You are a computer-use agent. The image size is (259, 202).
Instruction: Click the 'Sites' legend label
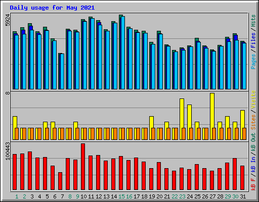point(253,122)
